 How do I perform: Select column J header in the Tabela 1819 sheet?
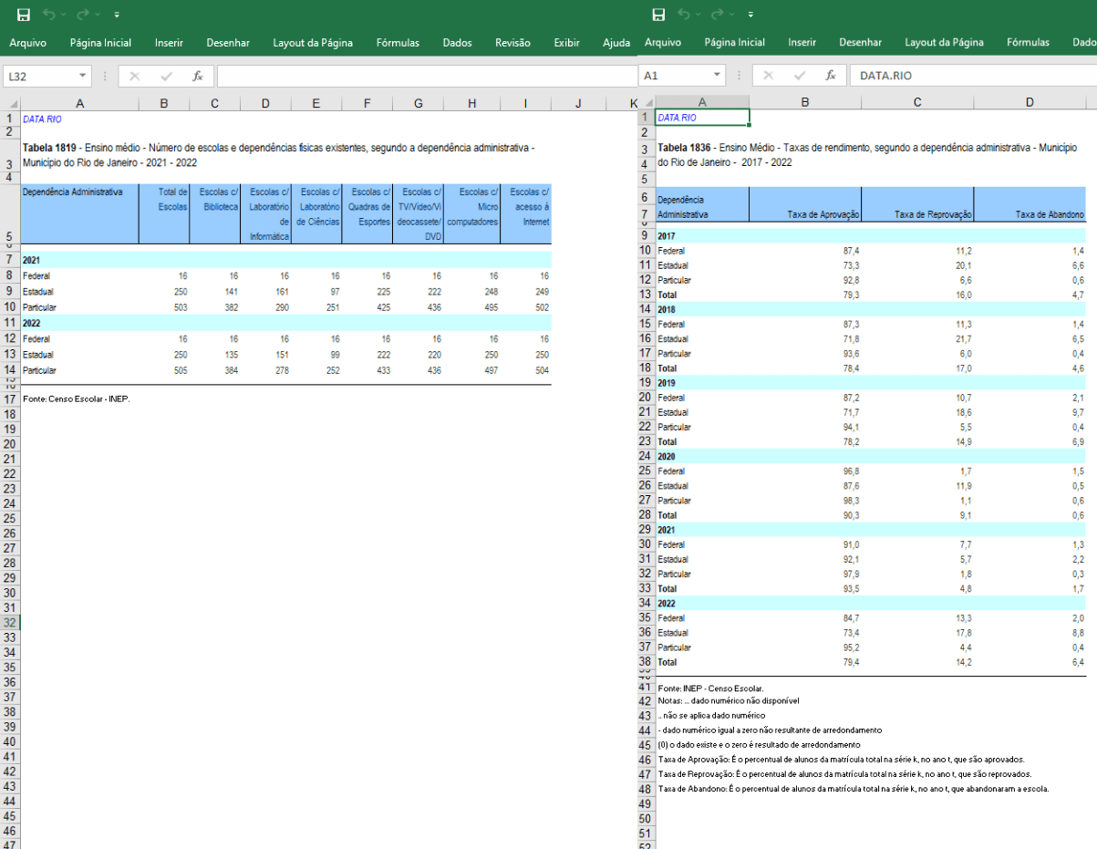[x=577, y=103]
